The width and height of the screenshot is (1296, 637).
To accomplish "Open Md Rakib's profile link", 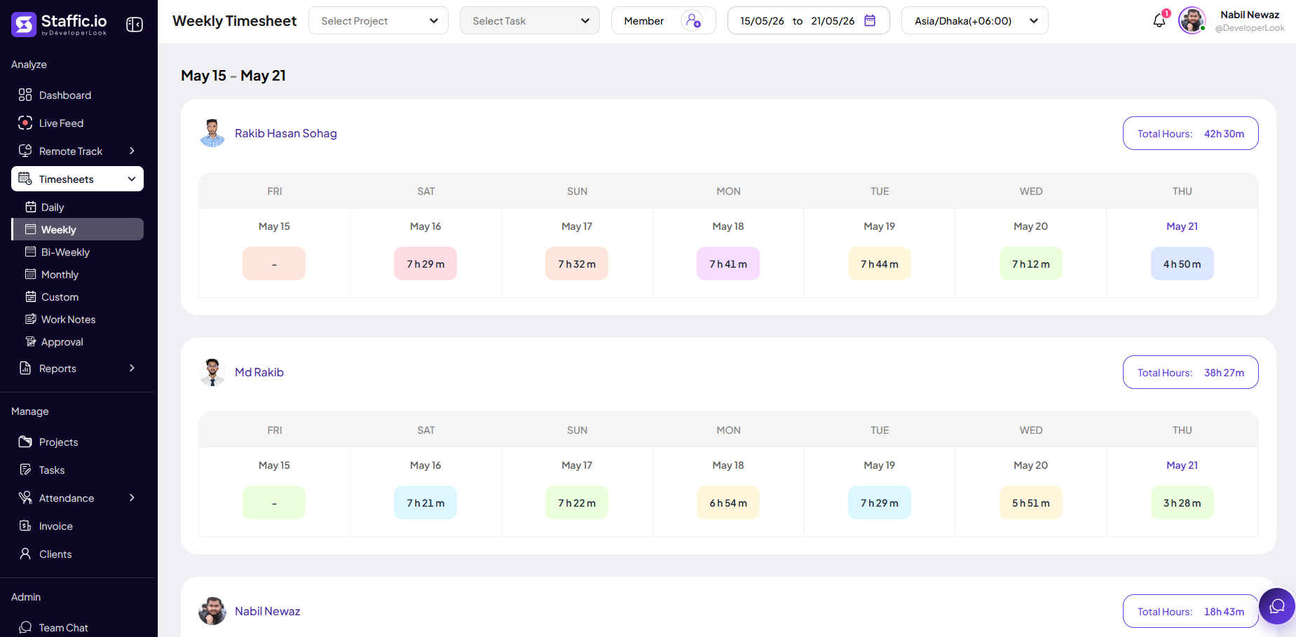I will [259, 372].
